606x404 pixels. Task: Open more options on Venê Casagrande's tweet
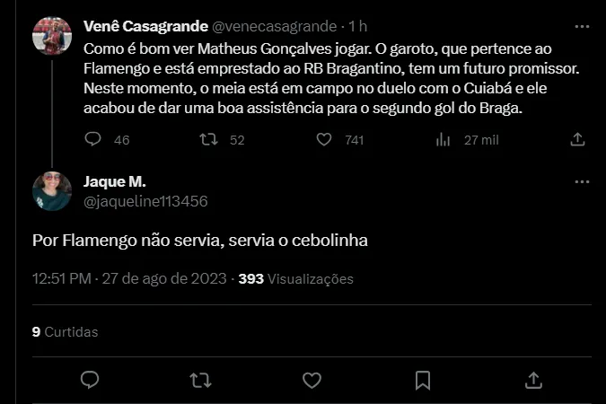578,25
